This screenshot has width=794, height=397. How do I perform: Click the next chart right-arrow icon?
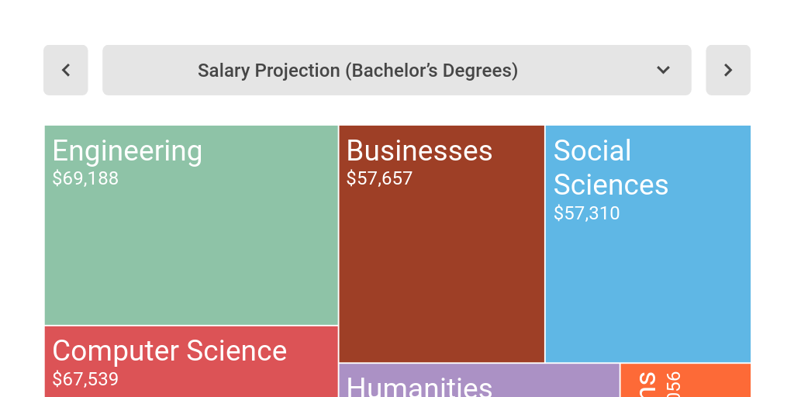click(x=727, y=71)
